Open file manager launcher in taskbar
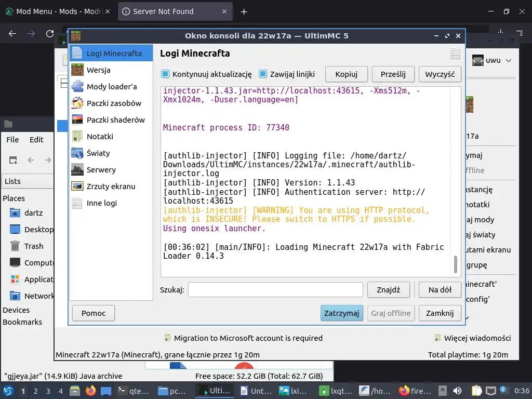 point(75,391)
